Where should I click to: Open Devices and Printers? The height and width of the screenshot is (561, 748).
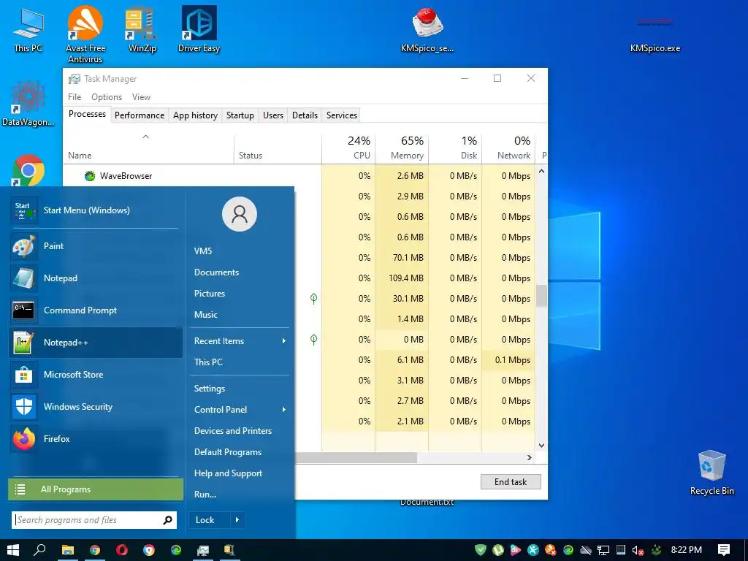(233, 431)
